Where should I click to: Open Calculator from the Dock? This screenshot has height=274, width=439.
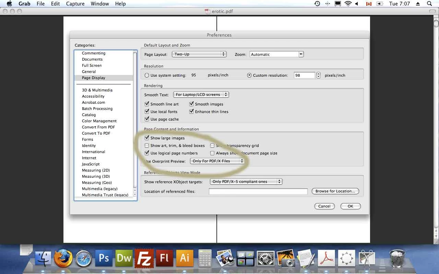(205, 258)
